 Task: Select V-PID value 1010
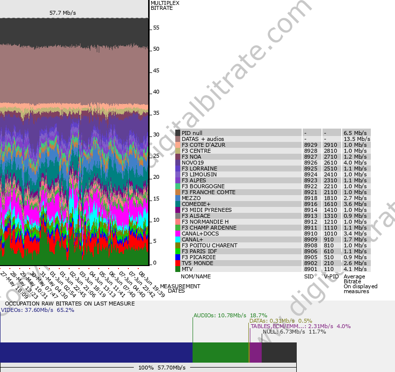pyautogui.click(x=330, y=234)
